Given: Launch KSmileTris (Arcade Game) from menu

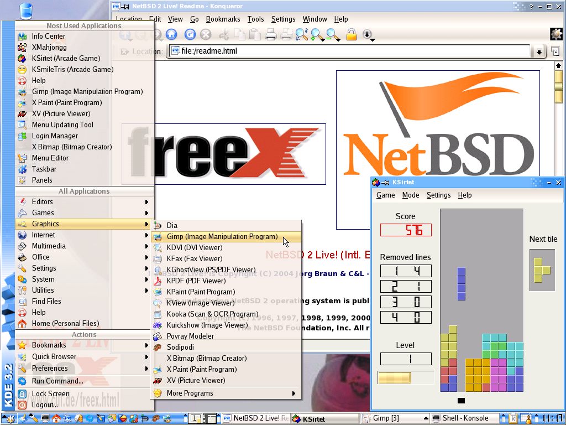Looking at the screenshot, I should (x=85, y=69).
